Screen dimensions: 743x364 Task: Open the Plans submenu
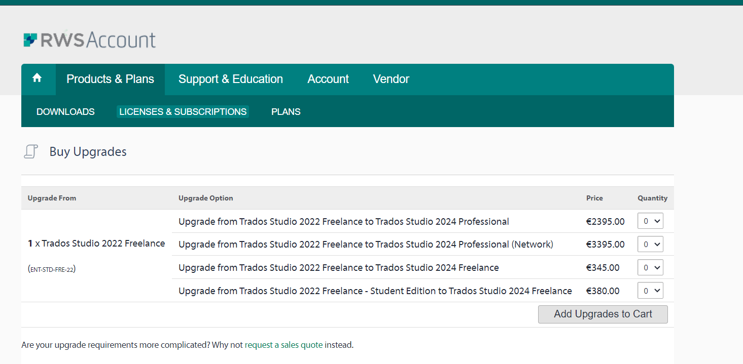[x=286, y=112]
